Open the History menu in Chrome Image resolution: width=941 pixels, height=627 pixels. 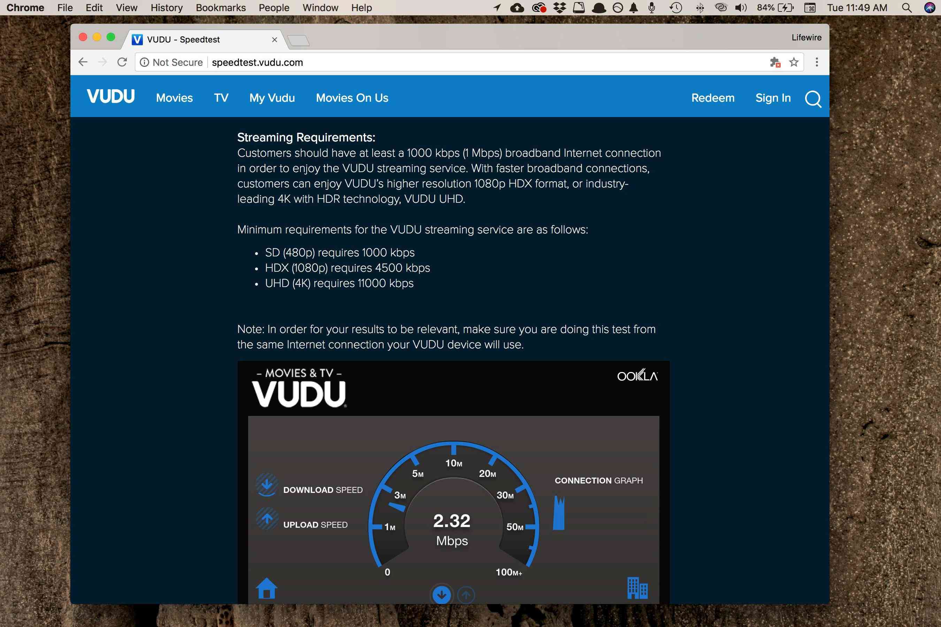pos(166,8)
